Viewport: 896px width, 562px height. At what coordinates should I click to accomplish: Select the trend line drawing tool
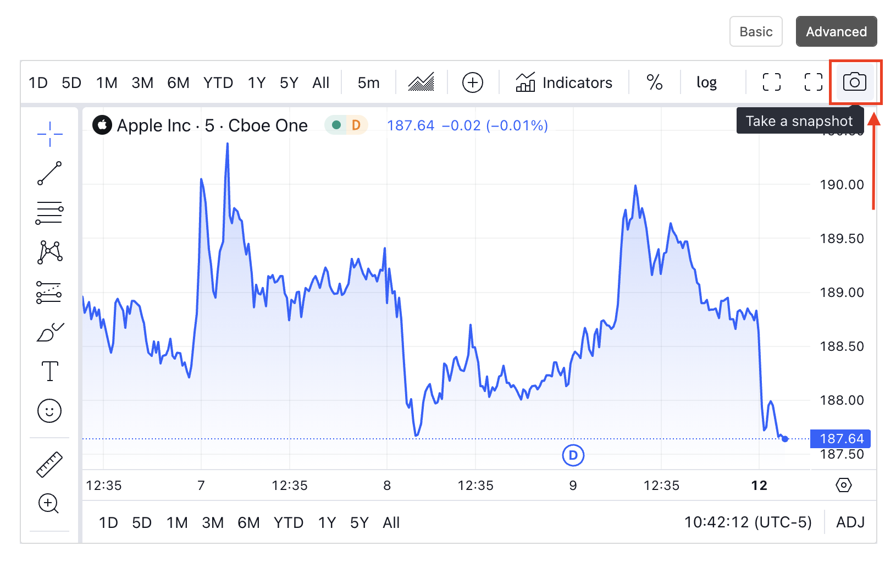(49, 173)
